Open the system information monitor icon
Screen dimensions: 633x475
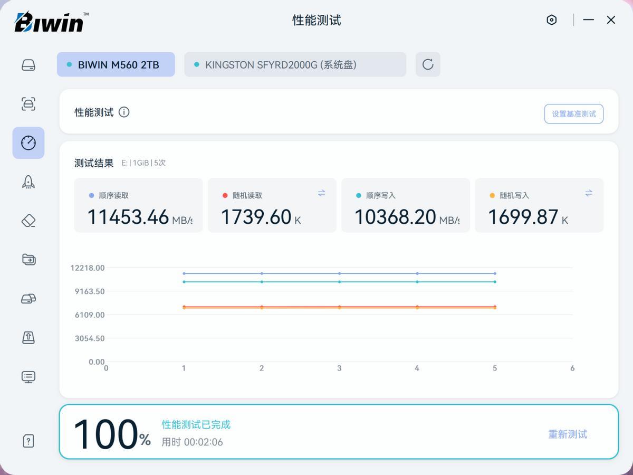tap(28, 376)
